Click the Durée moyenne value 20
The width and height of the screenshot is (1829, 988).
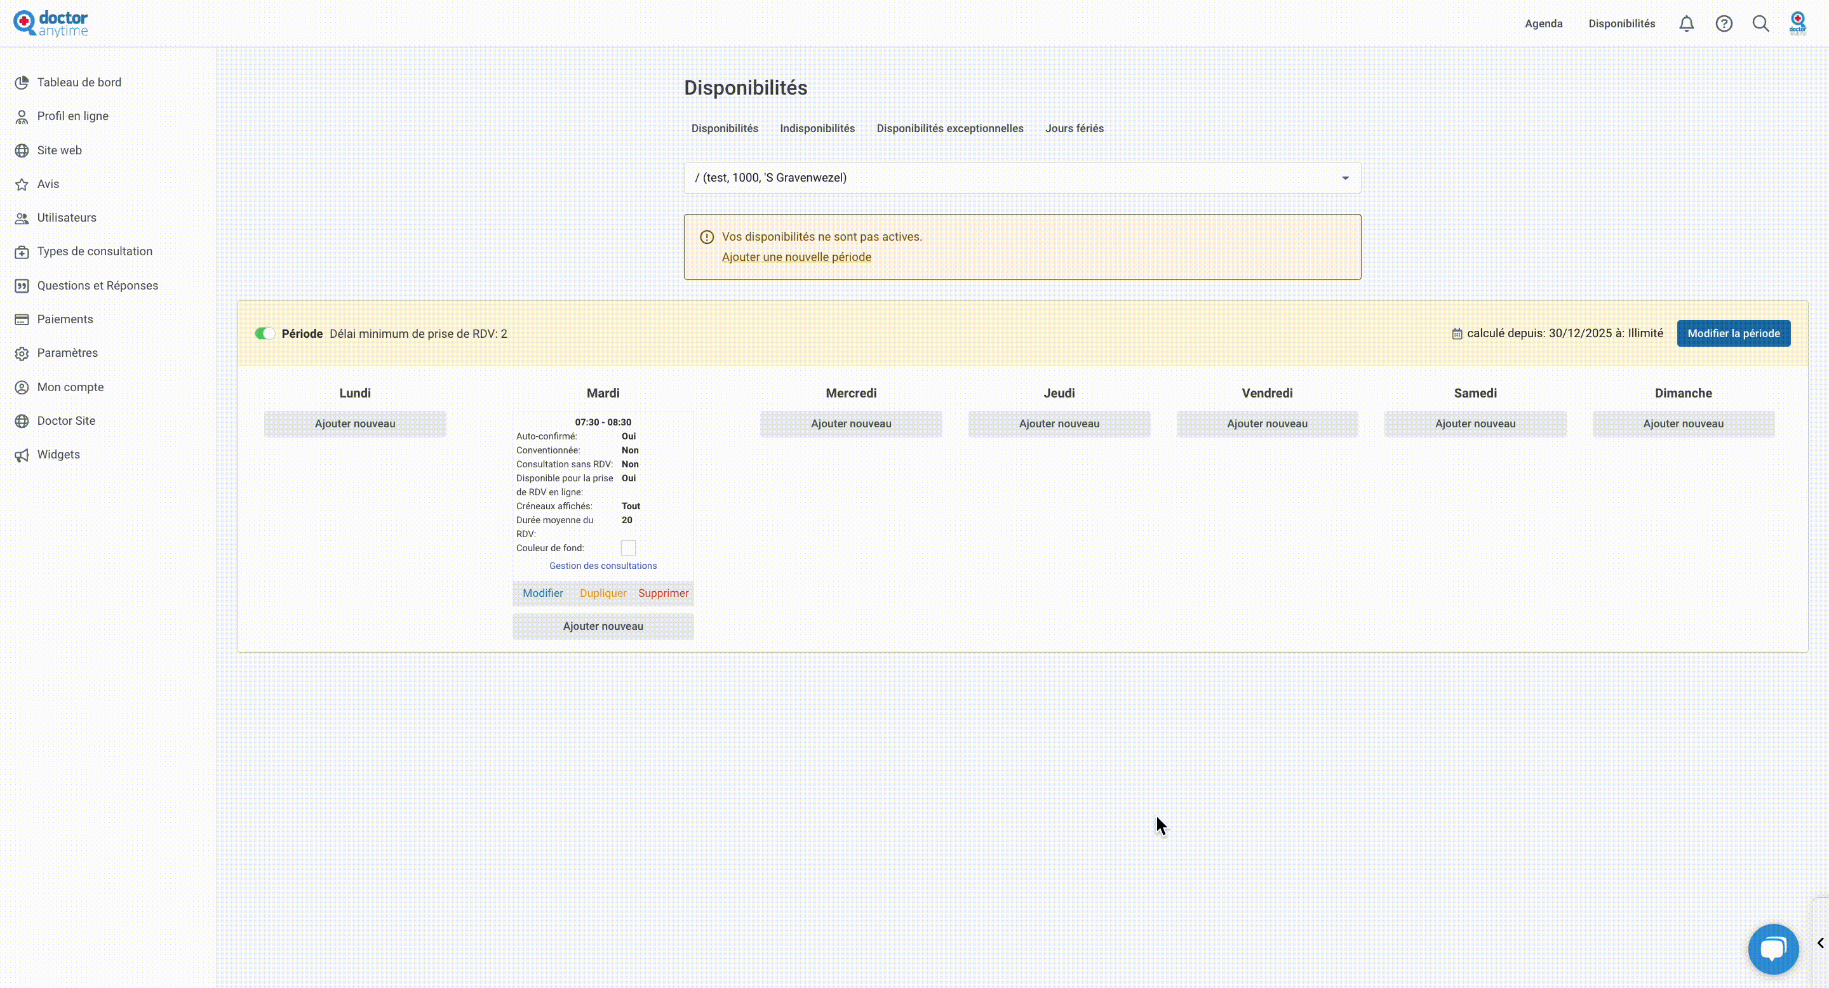pyautogui.click(x=627, y=520)
